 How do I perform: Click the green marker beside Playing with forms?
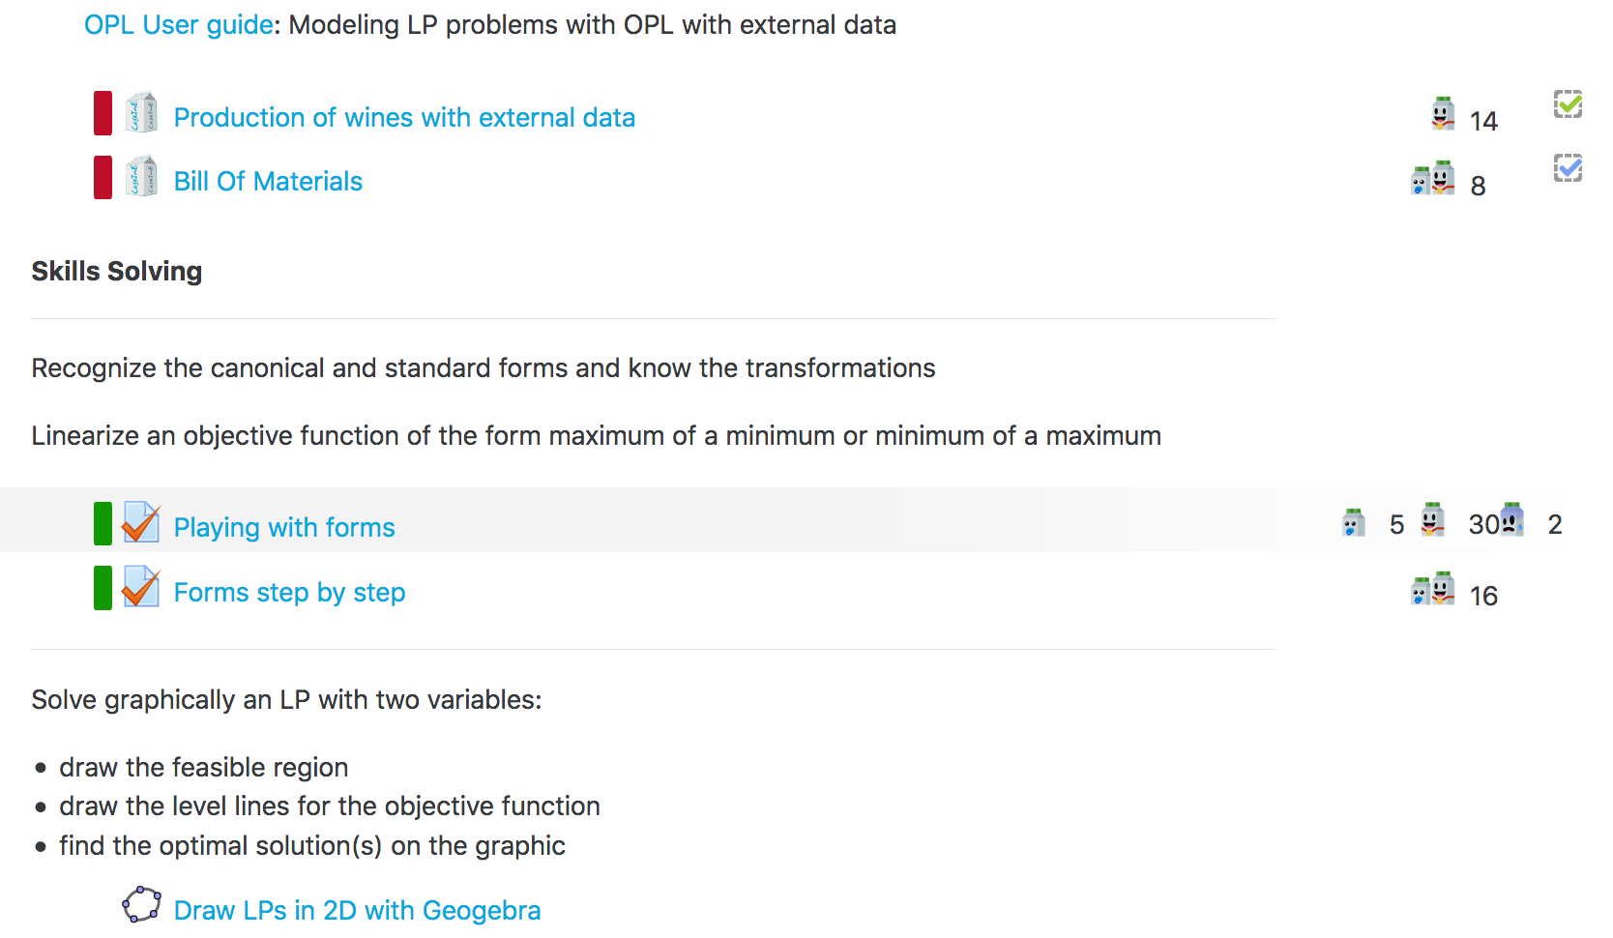(103, 523)
